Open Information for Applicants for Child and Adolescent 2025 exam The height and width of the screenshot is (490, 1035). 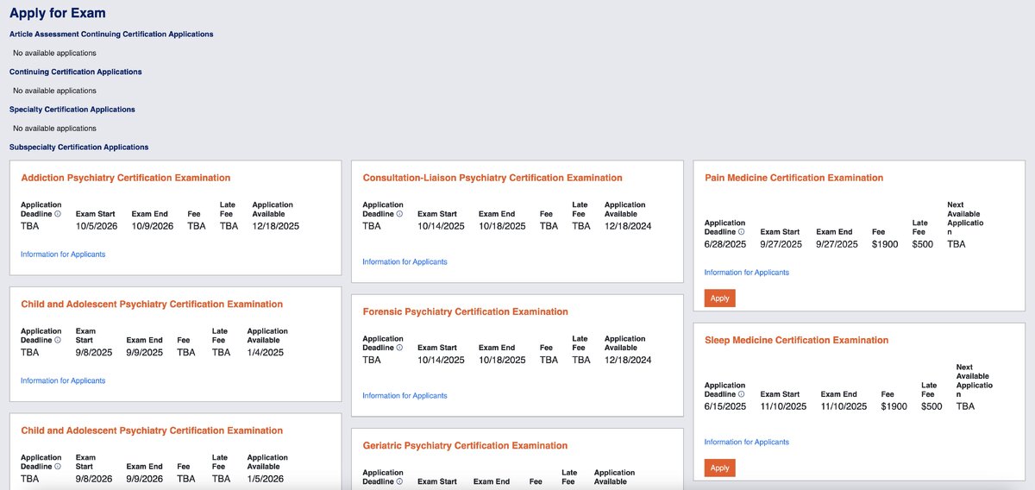point(63,380)
